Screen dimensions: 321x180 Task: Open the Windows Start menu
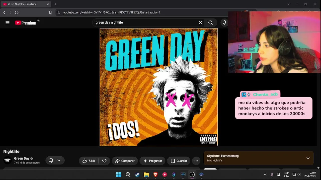[119, 174]
